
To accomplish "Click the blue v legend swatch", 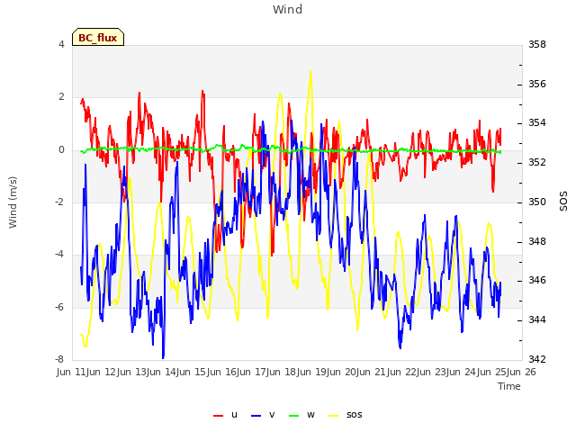I will point(256,416).
